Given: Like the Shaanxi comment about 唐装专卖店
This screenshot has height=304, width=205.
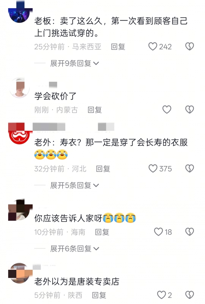Looking at the screenshot, I should pyautogui.click(x=161, y=295).
